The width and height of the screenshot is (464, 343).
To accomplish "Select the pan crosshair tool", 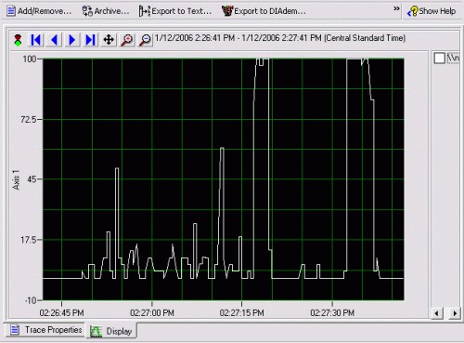I will click(x=109, y=40).
